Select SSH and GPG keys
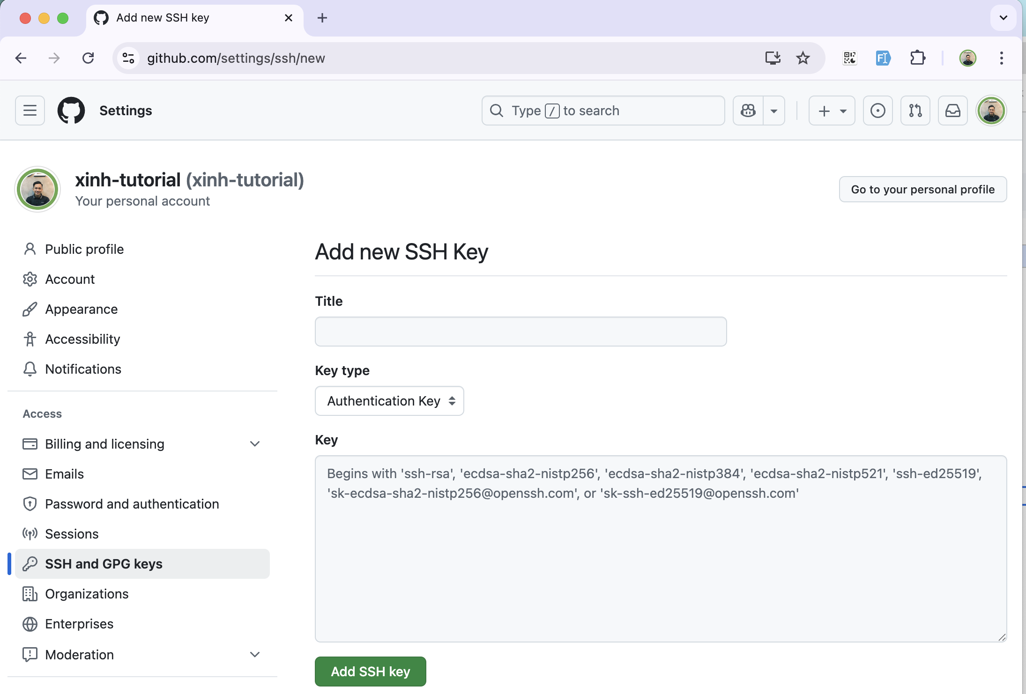This screenshot has width=1026, height=694. click(142, 564)
